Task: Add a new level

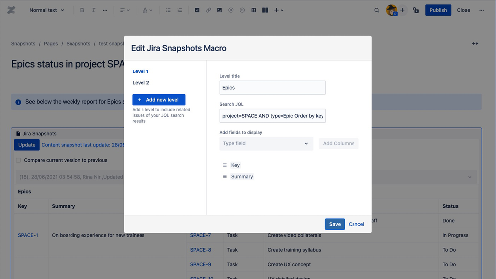Action: click(159, 100)
